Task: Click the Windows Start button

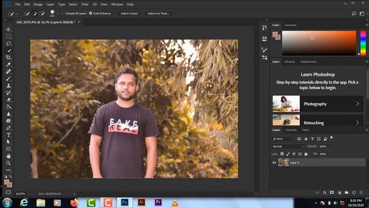Action: click(7, 203)
